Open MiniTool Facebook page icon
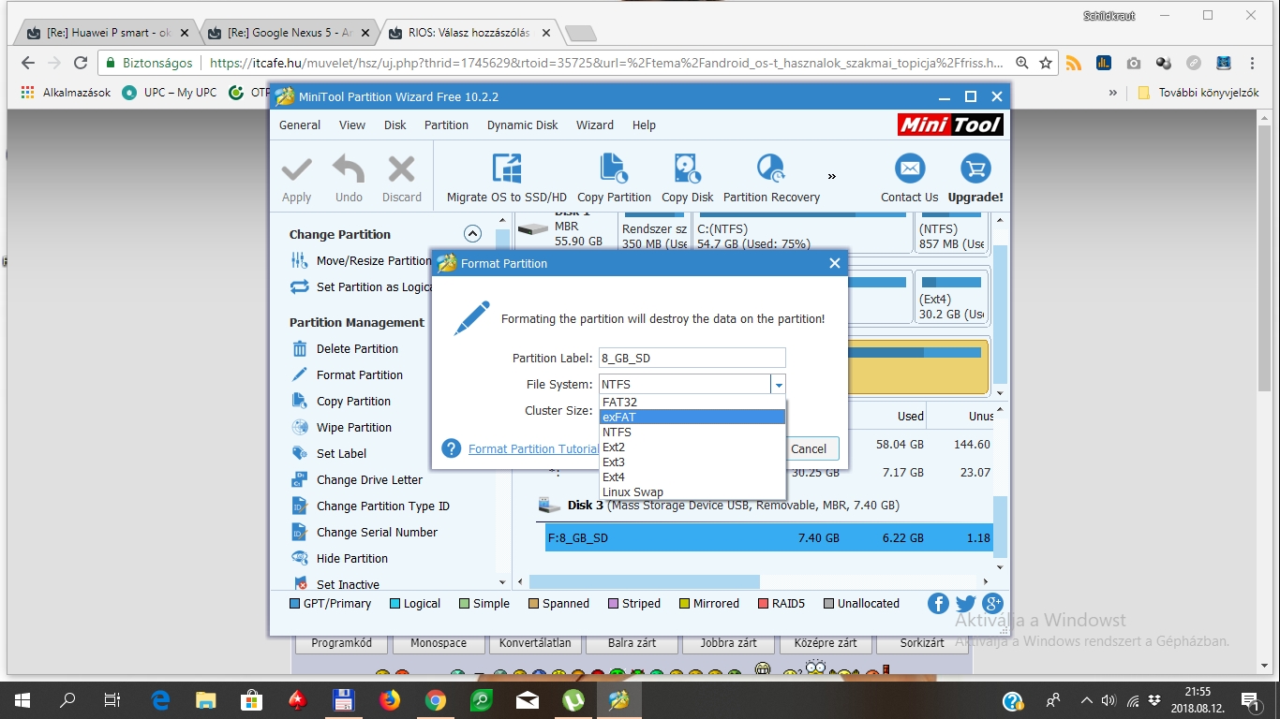Screen dimensions: 1280x719 938,604
